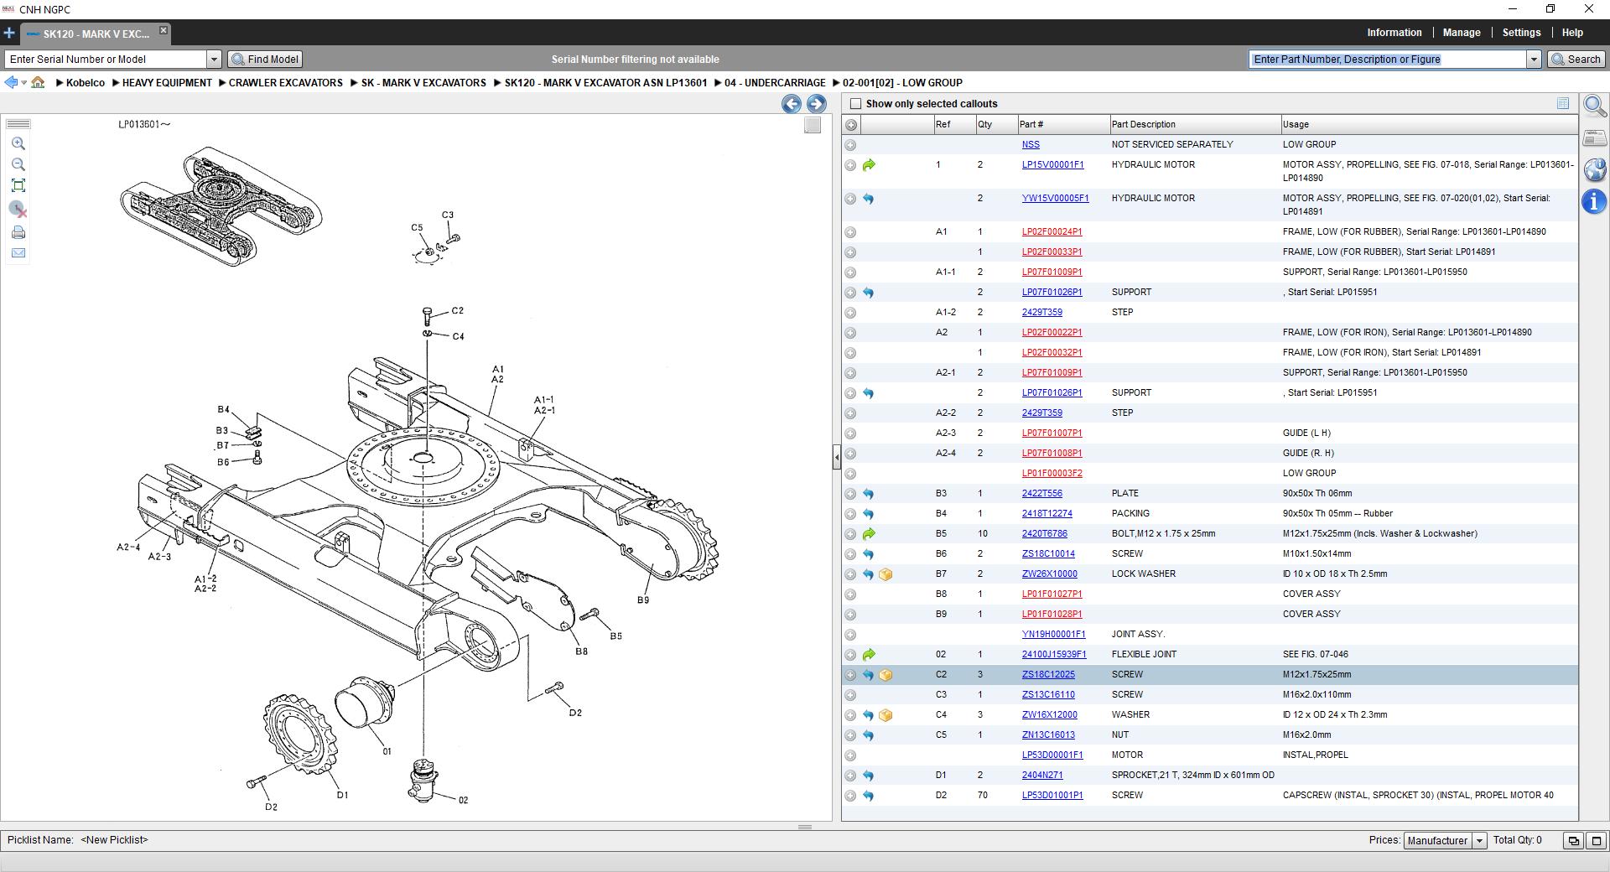Screen dimensions: 1610x872
Task: Open the diagram hamburger menu icon
Action: coord(18,124)
